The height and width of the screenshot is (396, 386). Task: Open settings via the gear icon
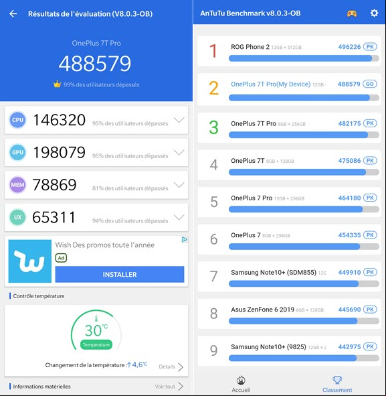(374, 13)
